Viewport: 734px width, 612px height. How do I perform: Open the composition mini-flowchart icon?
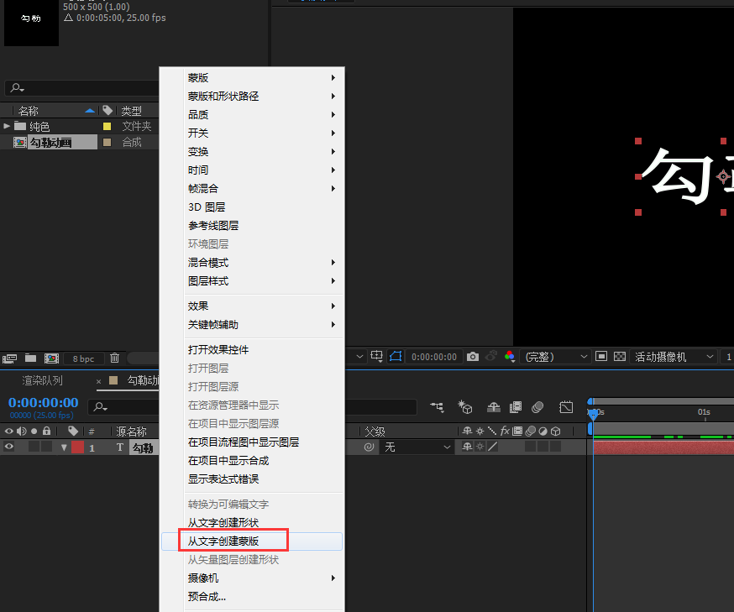coord(437,407)
